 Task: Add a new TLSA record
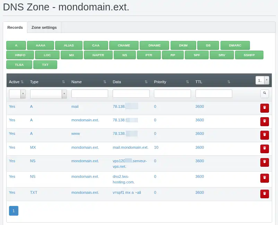point(19,65)
